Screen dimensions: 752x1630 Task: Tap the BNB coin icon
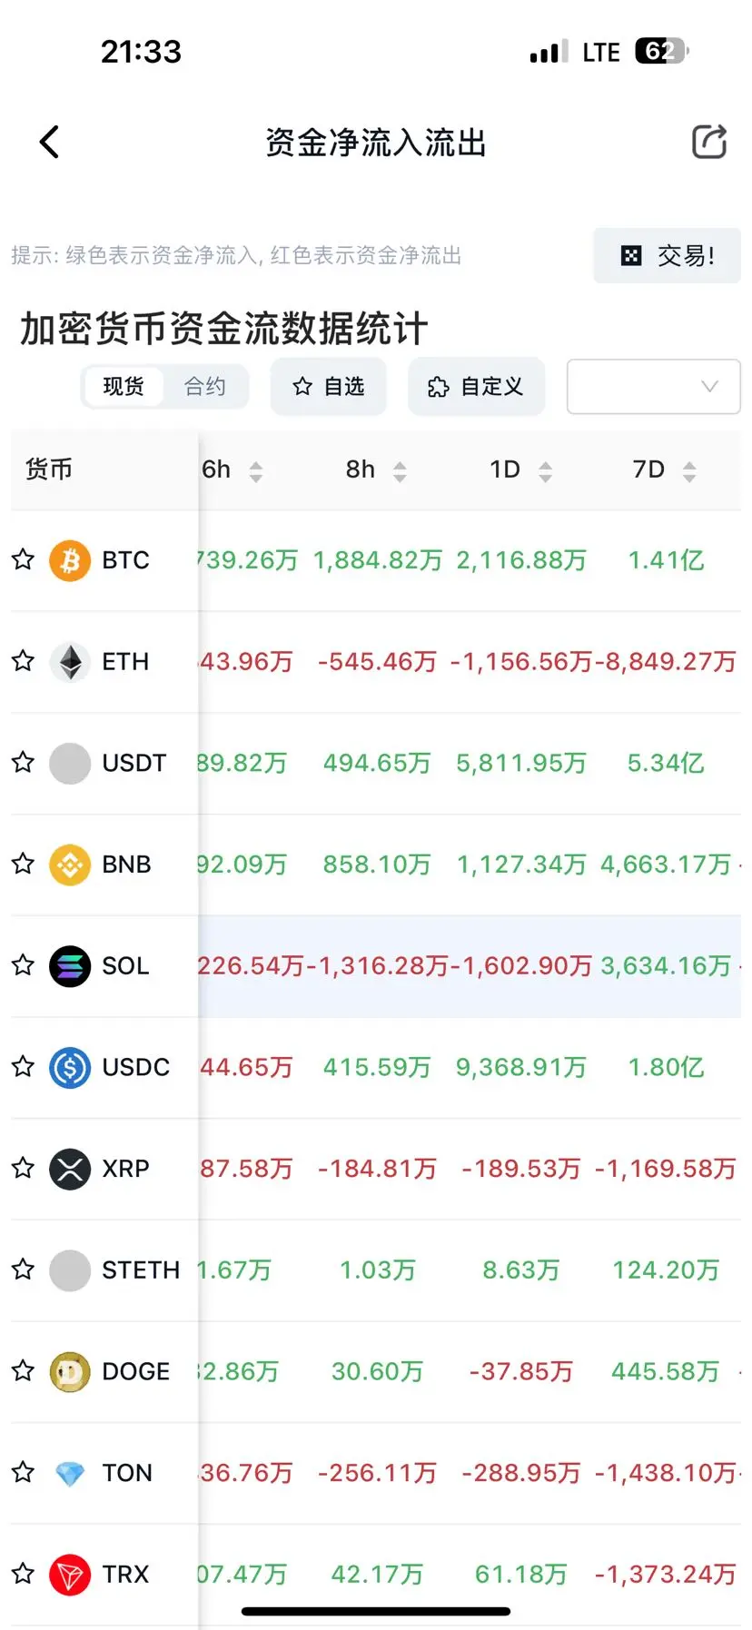point(70,864)
